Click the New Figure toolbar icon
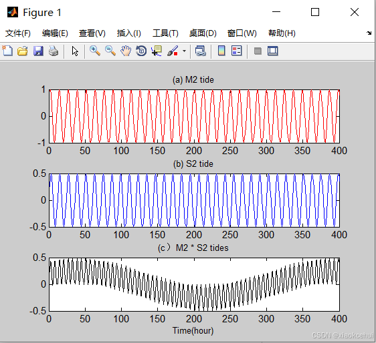Screen dimensions: 376x343 7,51
